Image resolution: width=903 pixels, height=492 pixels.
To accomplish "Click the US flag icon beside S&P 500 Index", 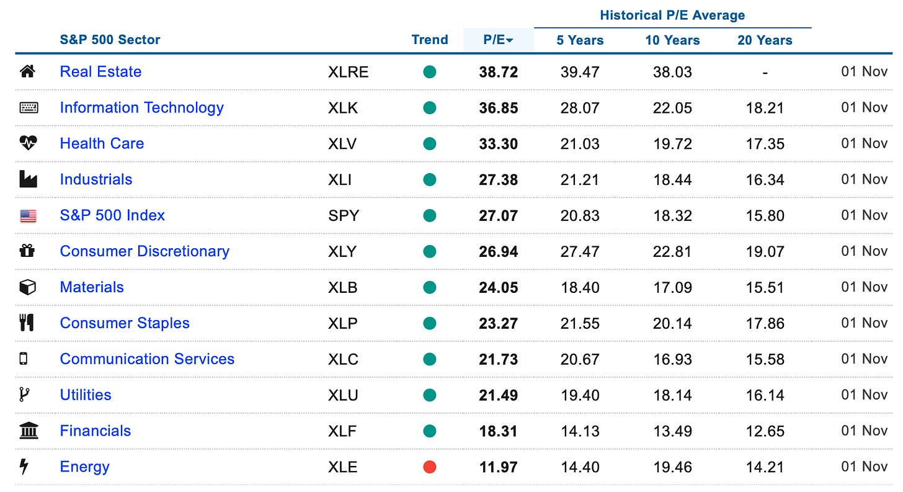I will pos(29,216).
